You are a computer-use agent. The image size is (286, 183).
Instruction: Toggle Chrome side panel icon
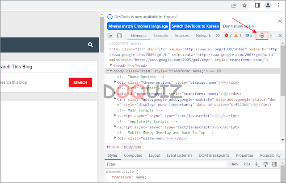coord(257,5)
